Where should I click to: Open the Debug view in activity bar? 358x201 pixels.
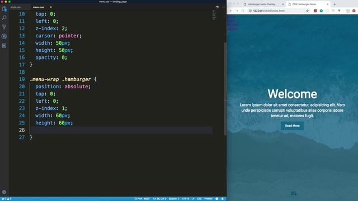4,36
